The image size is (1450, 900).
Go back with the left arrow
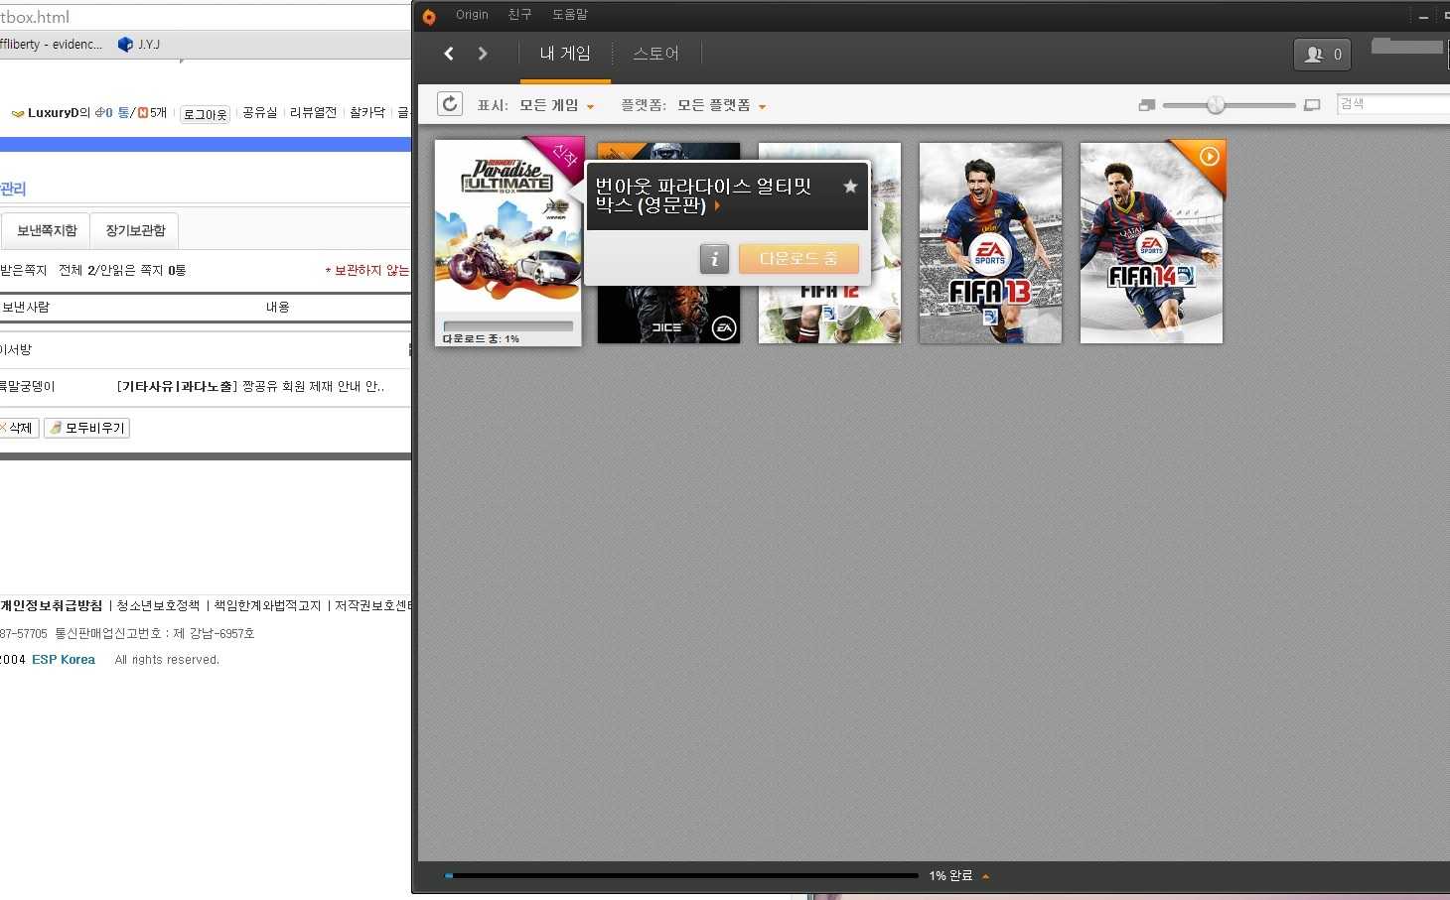449,54
